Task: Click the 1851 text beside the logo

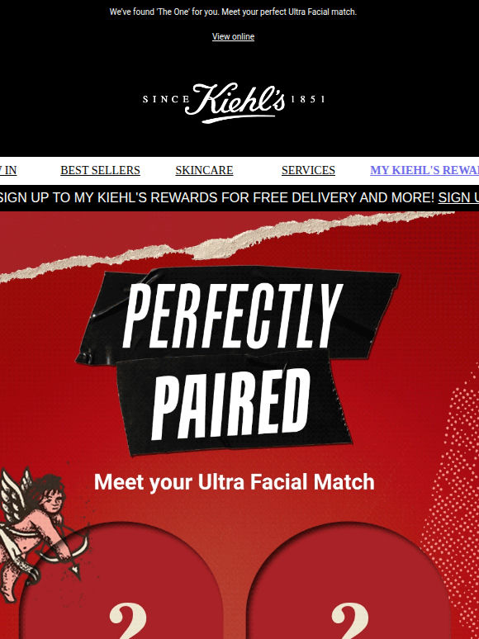Action: (308, 99)
